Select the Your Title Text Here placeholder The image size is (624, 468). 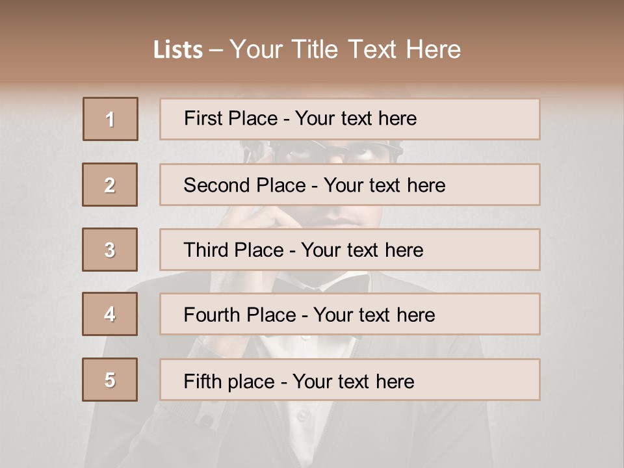click(x=345, y=50)
